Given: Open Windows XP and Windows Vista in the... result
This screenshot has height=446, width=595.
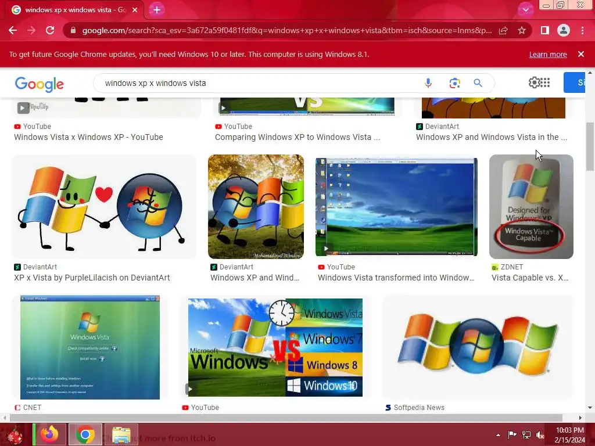Looking at the screenshot, I should click(x=492, y=137).
